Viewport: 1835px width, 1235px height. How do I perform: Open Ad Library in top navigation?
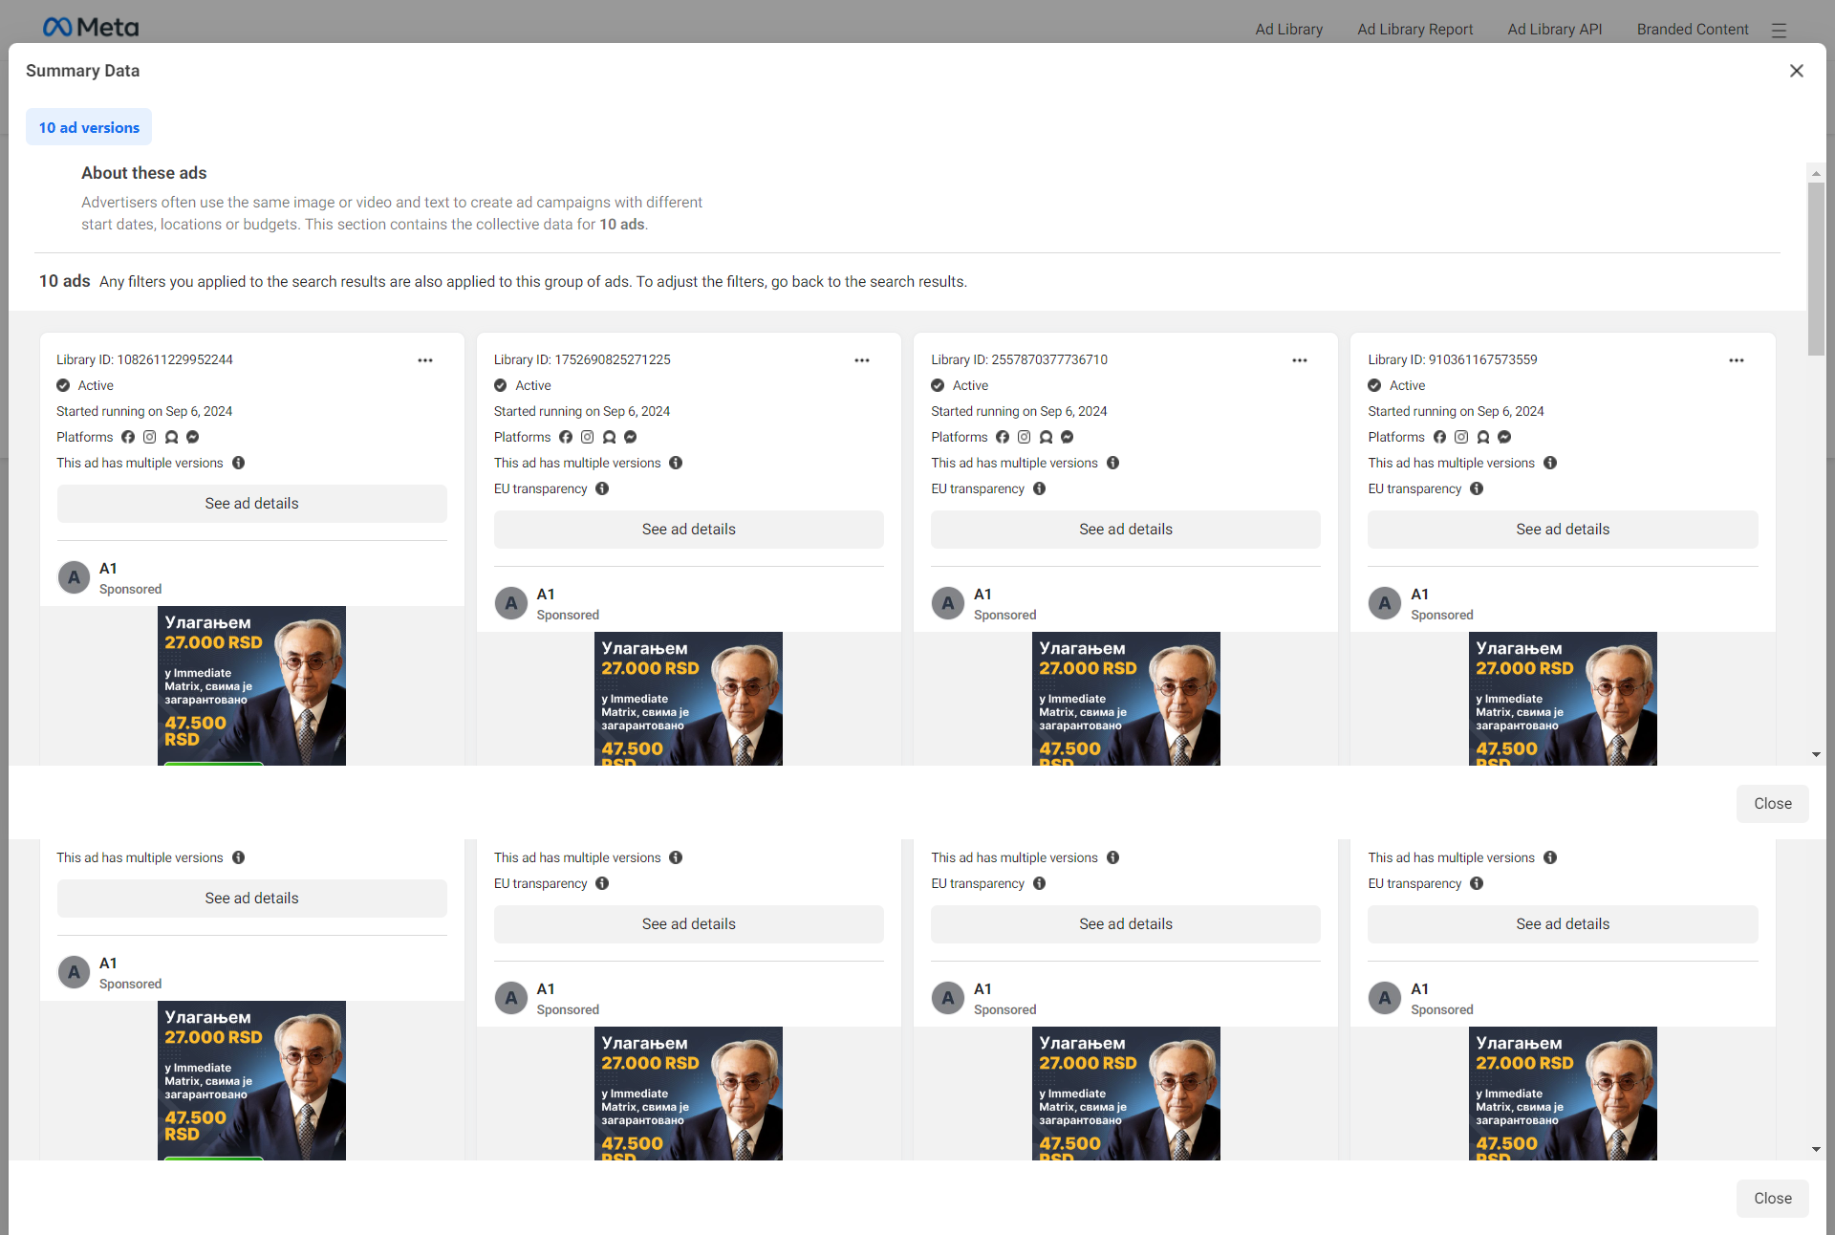1289,30
